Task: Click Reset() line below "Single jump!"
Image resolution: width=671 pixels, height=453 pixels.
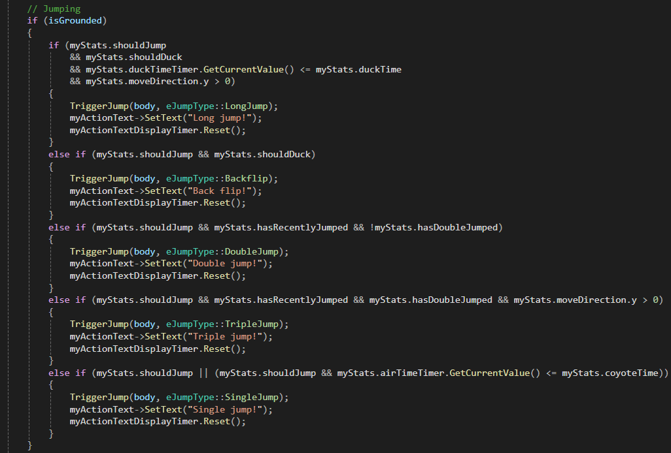Action: coord(158,422)
